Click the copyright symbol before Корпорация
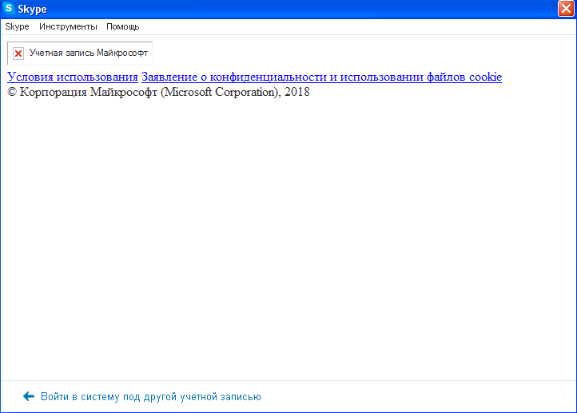577x413 pixels. [x=12, y=92]
